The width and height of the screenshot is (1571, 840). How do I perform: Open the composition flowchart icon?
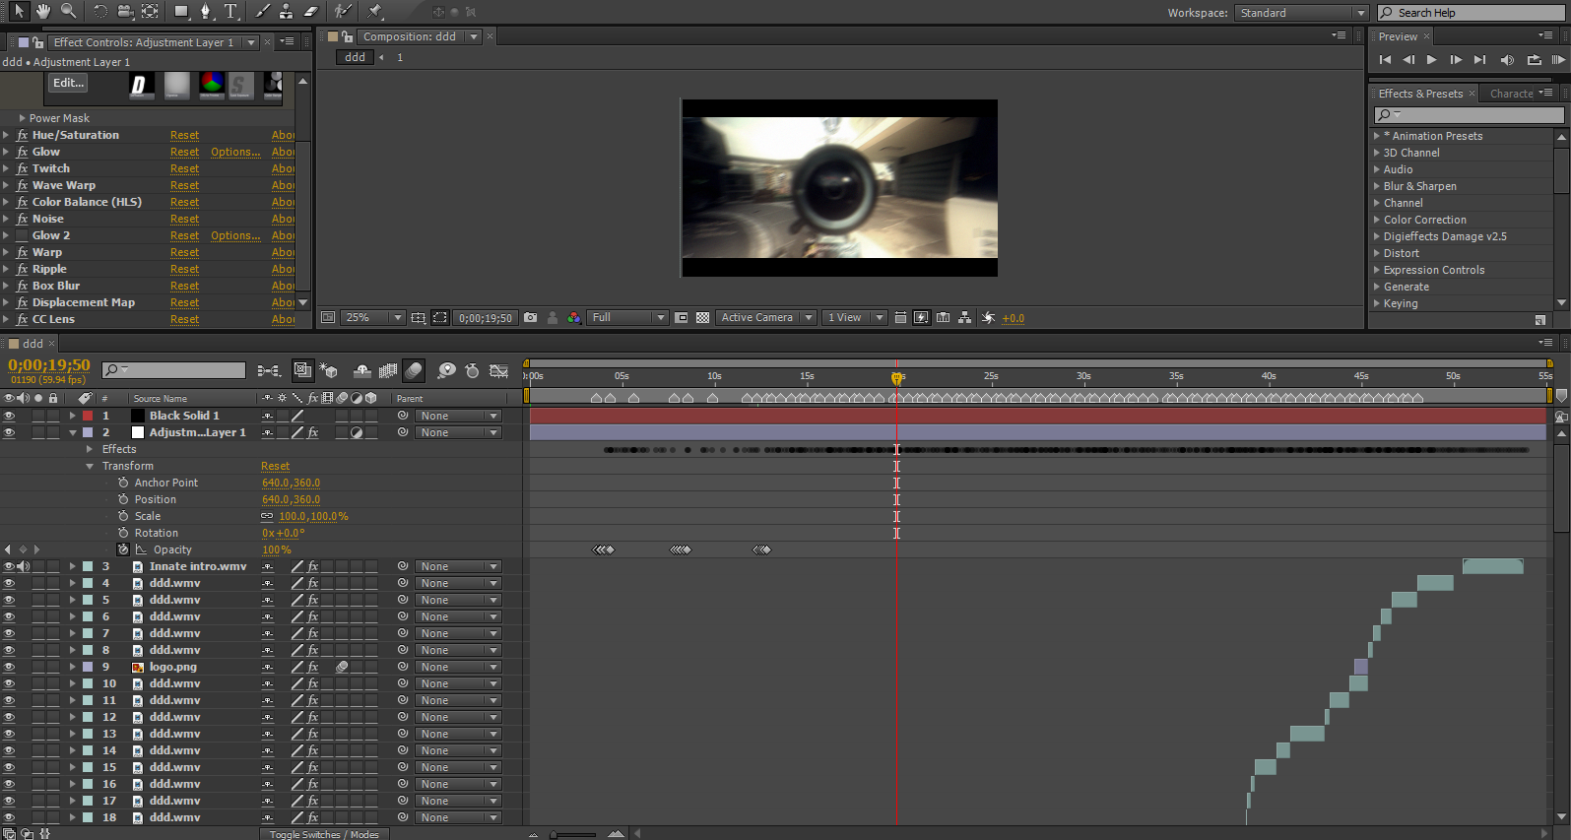[964, 318]
